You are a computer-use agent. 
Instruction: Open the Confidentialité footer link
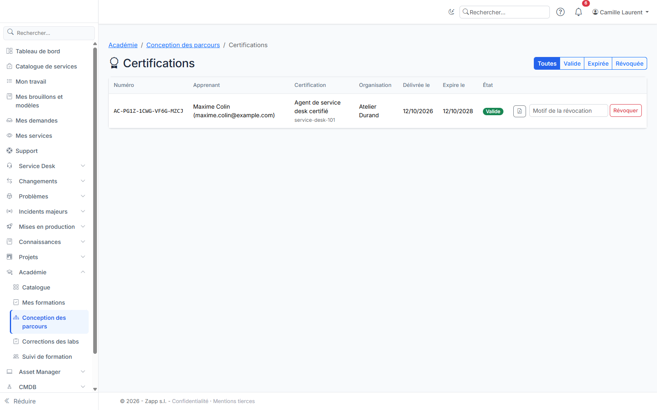(x=190, y=401)
